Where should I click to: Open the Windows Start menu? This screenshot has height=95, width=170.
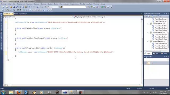tap(3, 92)
